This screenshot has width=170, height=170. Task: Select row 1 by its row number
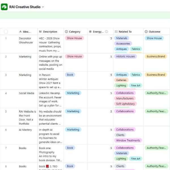tap(6, 38)
